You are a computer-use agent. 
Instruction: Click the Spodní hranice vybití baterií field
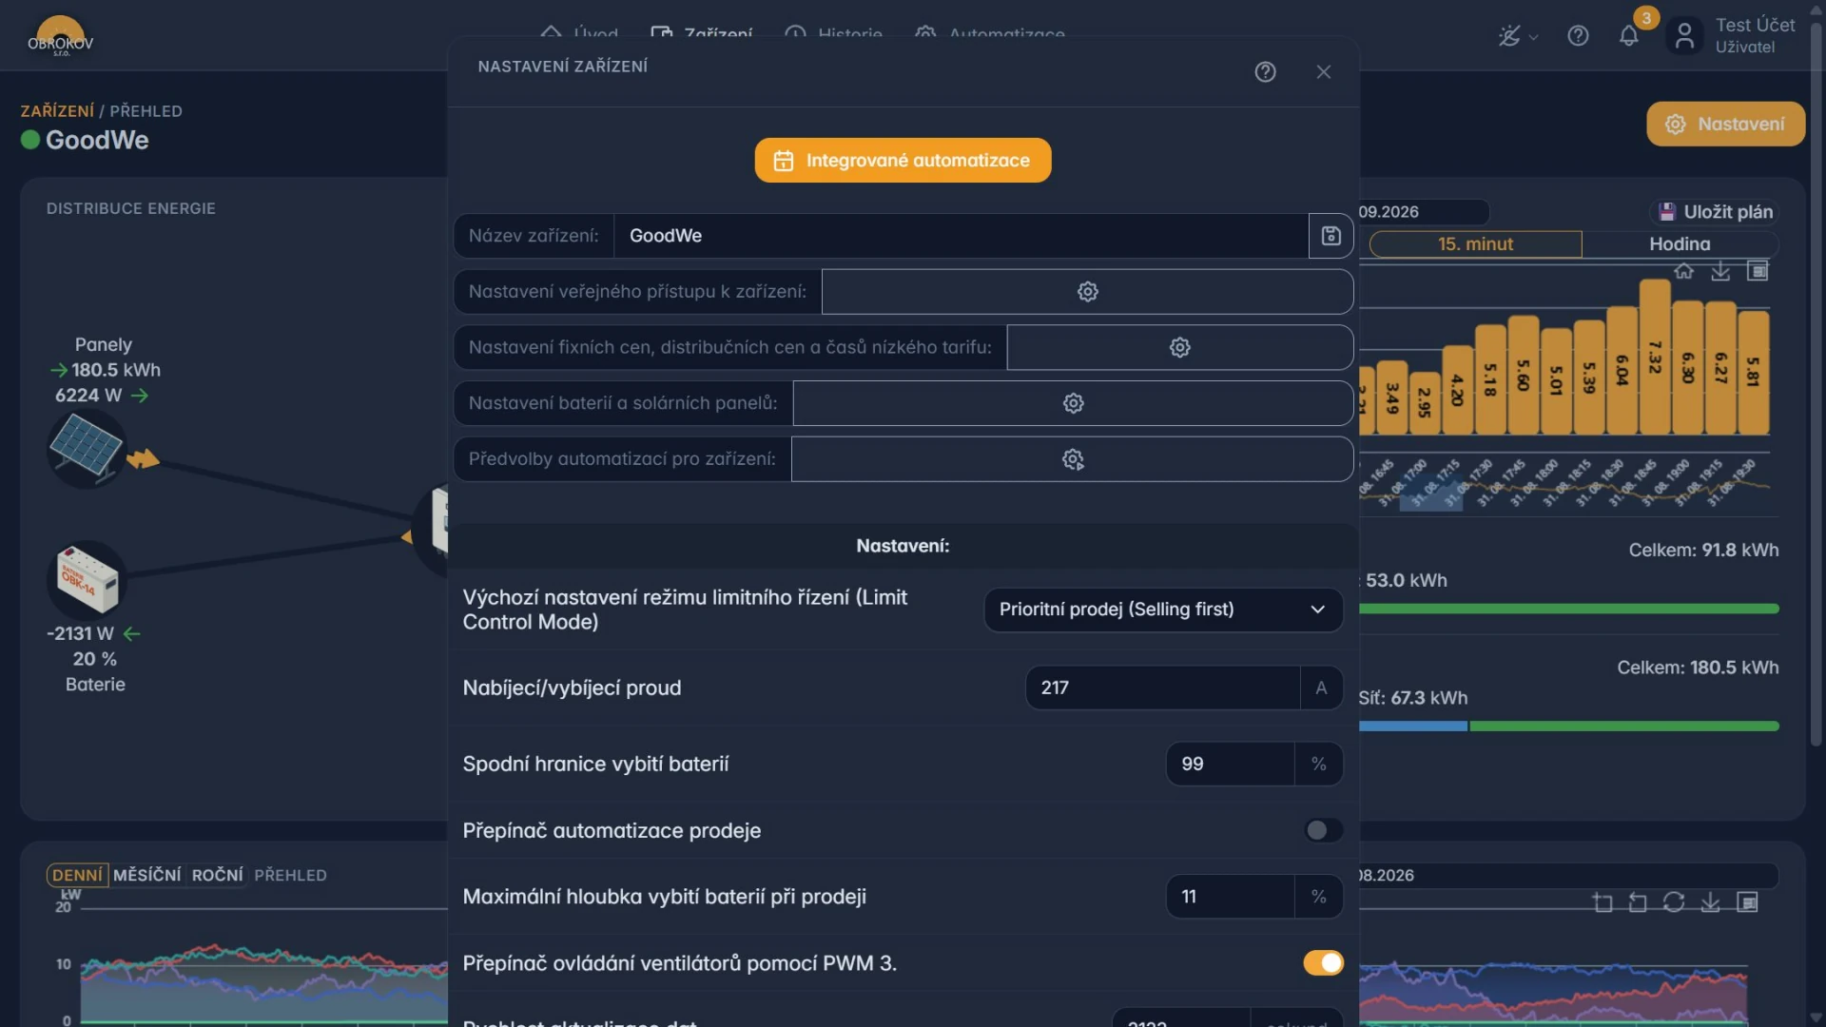(1230, 764)
